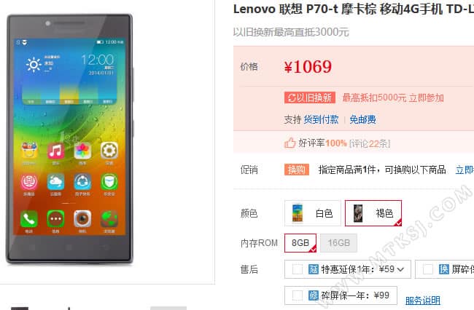Open the 货到付款 link

pyautogui.click(x=321, y=120)
